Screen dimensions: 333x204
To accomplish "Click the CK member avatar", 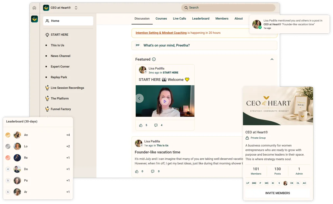I will click(292, 183).
